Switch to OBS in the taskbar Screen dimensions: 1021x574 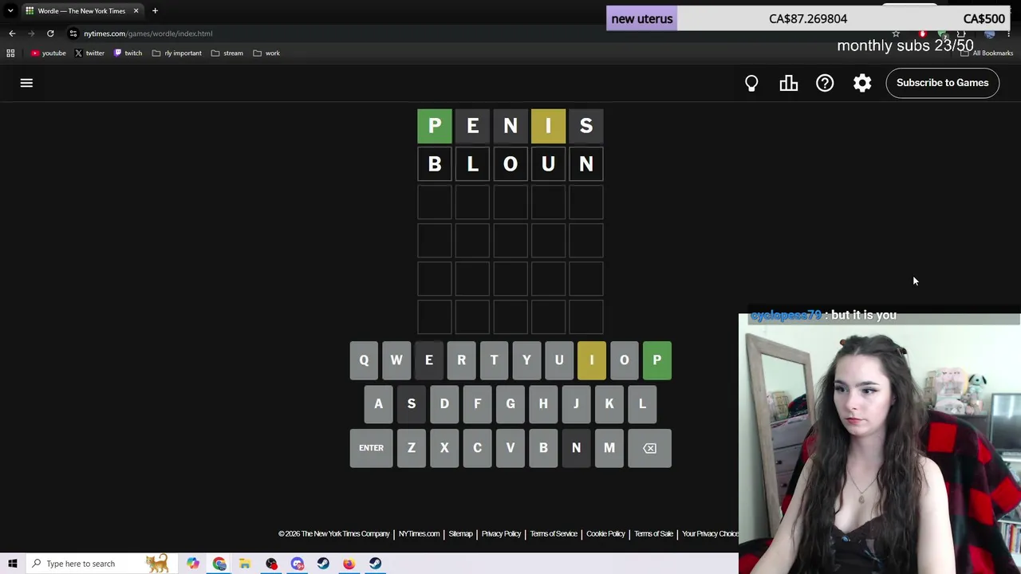(271, 564)
